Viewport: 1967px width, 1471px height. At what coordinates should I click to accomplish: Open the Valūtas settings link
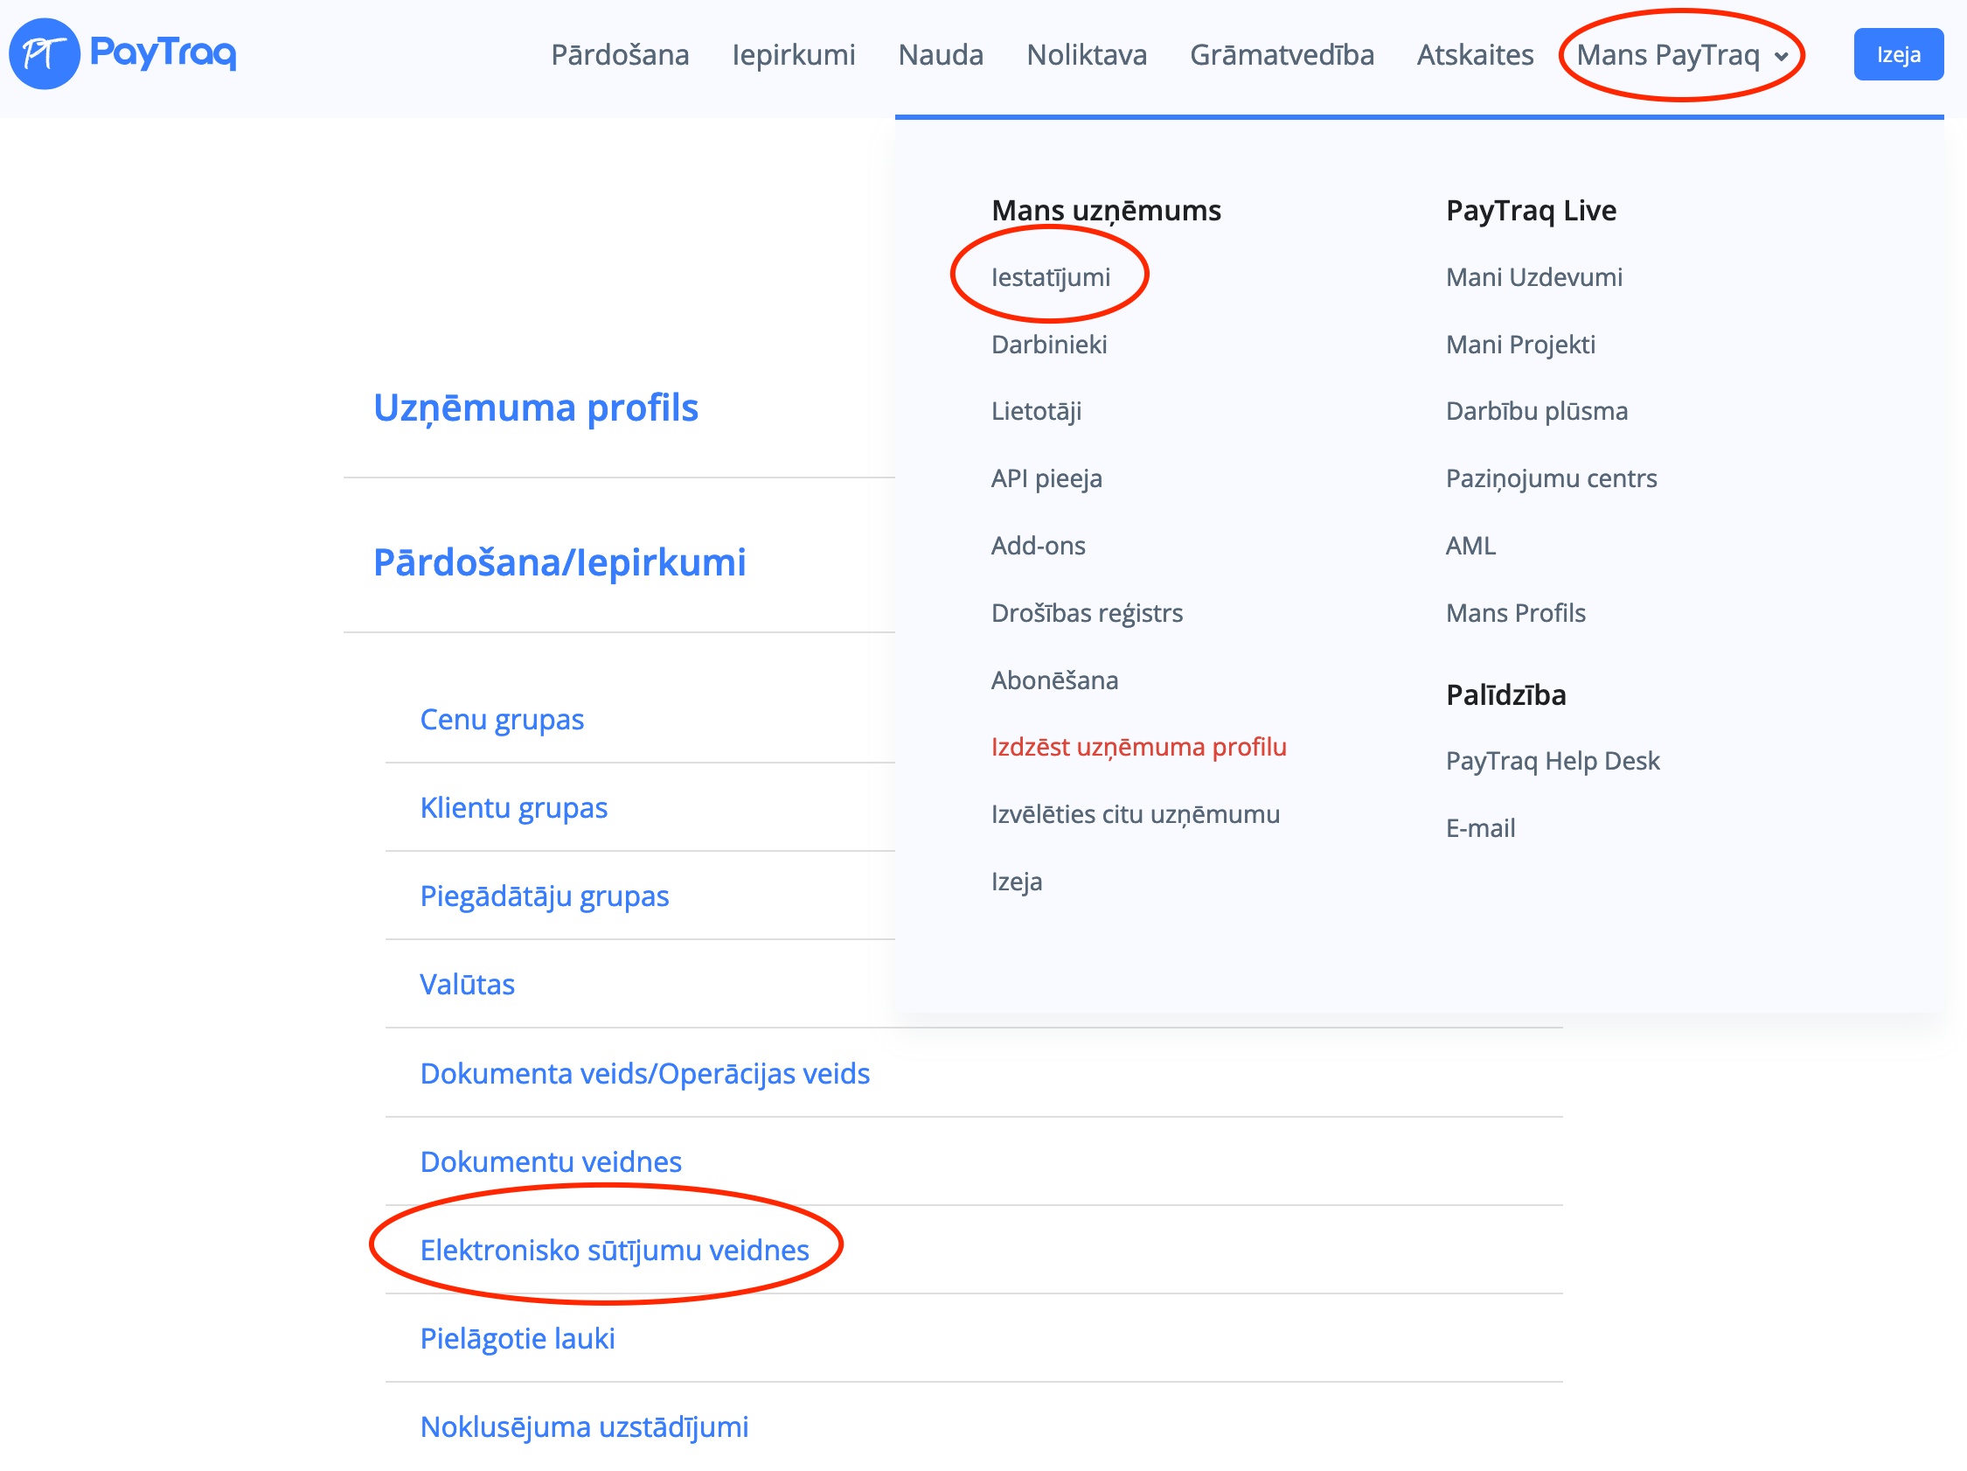point(467,985)
